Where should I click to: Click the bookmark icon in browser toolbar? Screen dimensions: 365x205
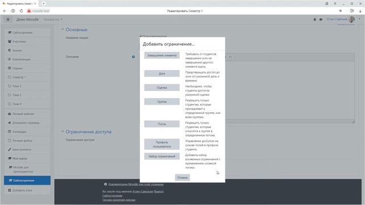(340, 11)
